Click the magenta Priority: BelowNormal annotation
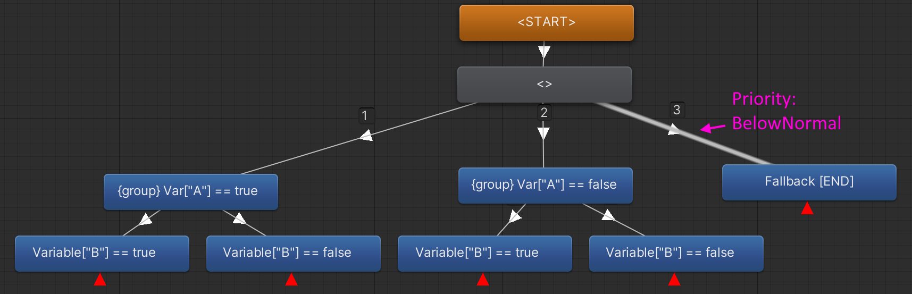The height and width of the screenshot is (294, 912). point(787,111)
